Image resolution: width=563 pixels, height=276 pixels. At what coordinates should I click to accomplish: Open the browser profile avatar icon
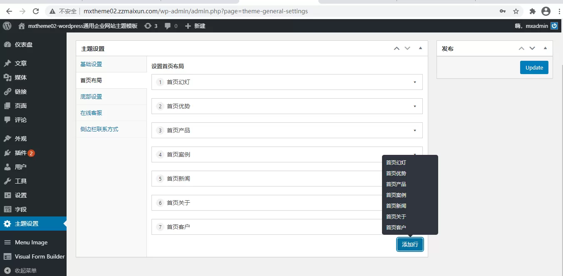click(x=546, y=11)
